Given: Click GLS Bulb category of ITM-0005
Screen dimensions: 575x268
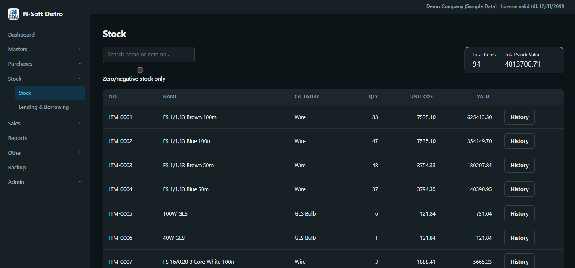Looking at the screenshot, I should coord(305,213).
